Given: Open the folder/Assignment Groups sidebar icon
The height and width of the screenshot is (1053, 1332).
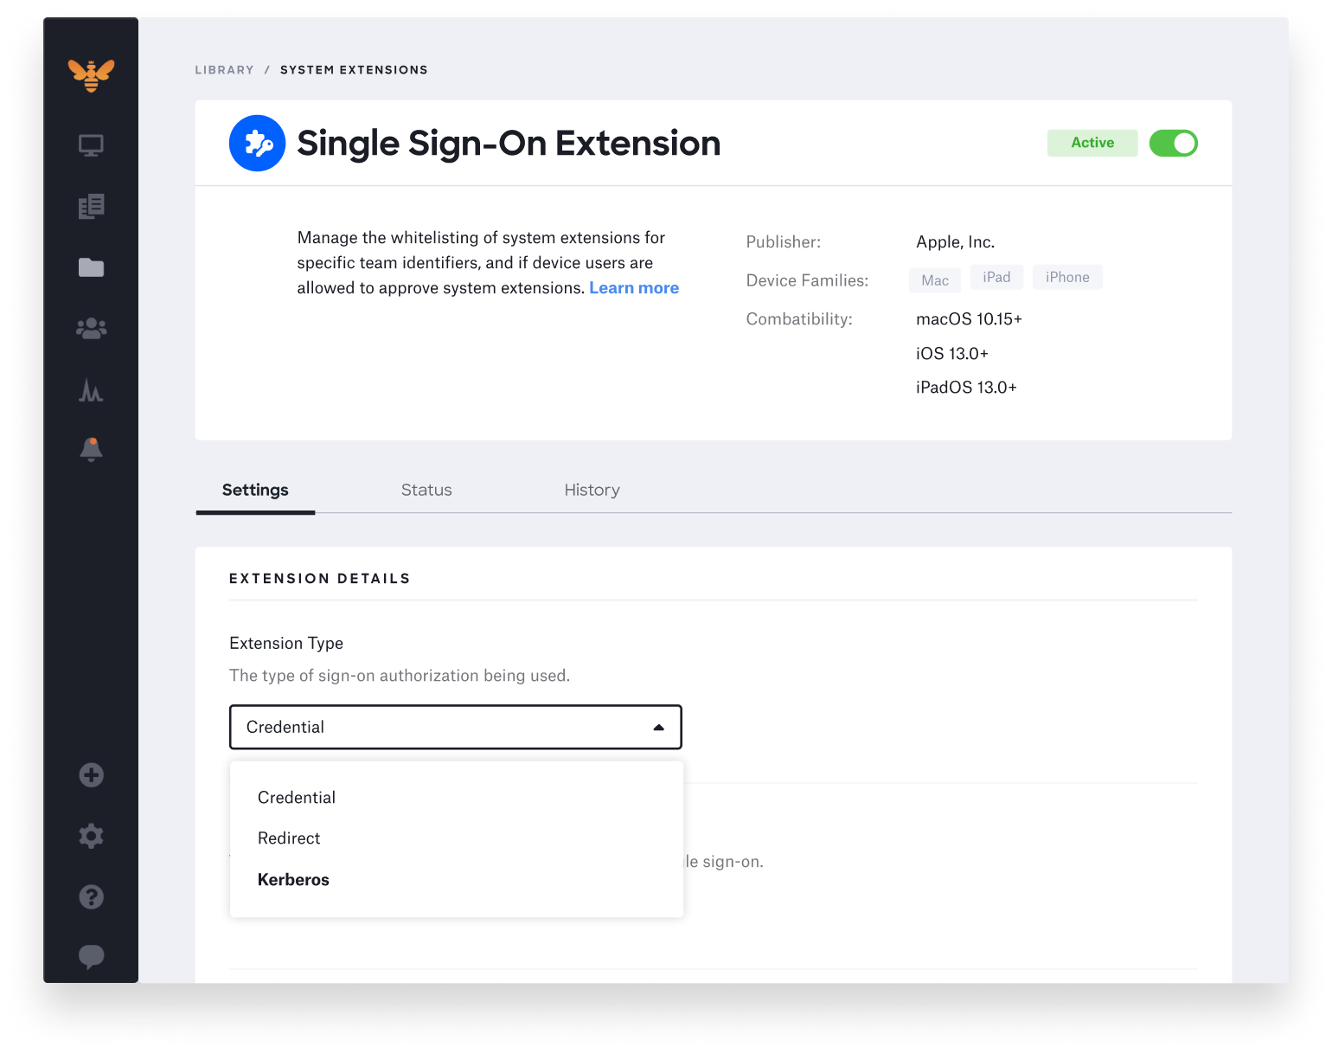Looking at the screenshot, I should point(92,267).
